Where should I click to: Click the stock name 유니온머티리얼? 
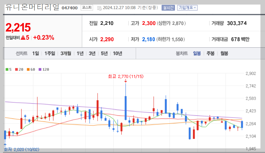[32, 8]
